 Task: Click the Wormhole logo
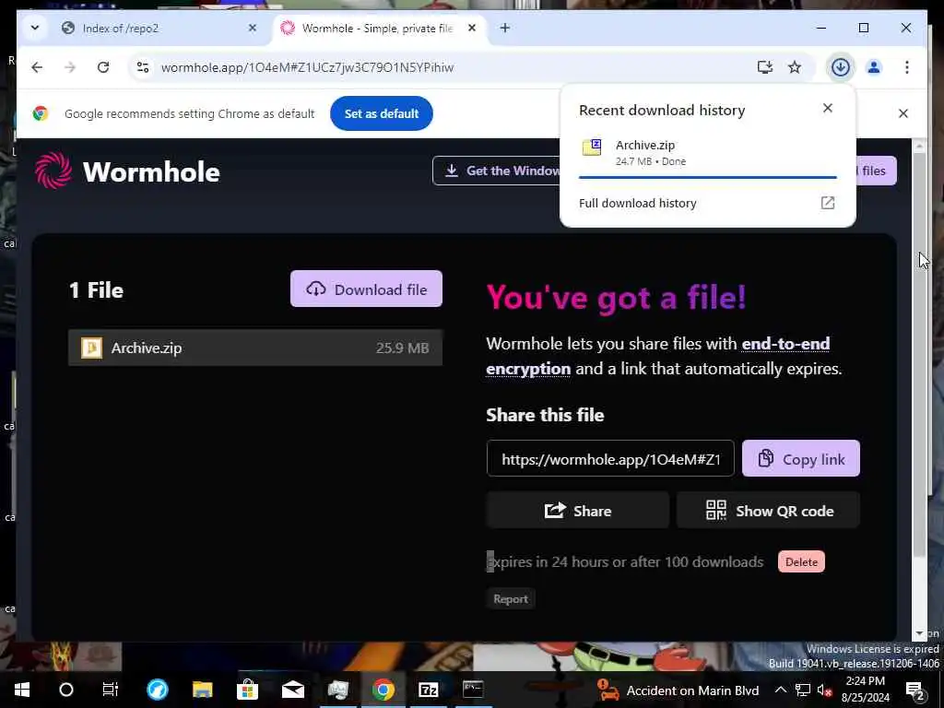(x=127, y=171)
